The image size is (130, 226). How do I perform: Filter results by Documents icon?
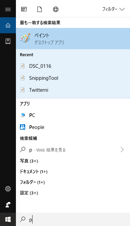click(39, 9)
